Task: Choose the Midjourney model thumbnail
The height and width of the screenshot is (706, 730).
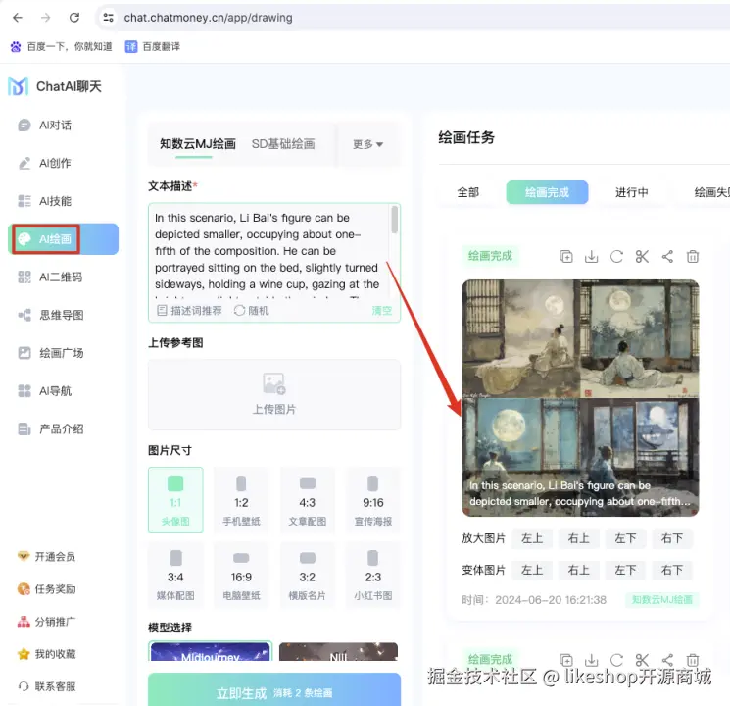Action: tap(211, 651)
